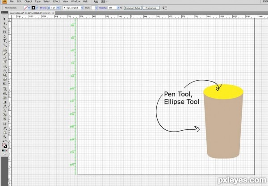Select the Pen tool in toolbox

(x=4, y=36)
